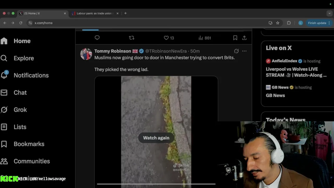Share the post above Tommy Robinson's tweet
334x188 pixels.
coord(244,38)
